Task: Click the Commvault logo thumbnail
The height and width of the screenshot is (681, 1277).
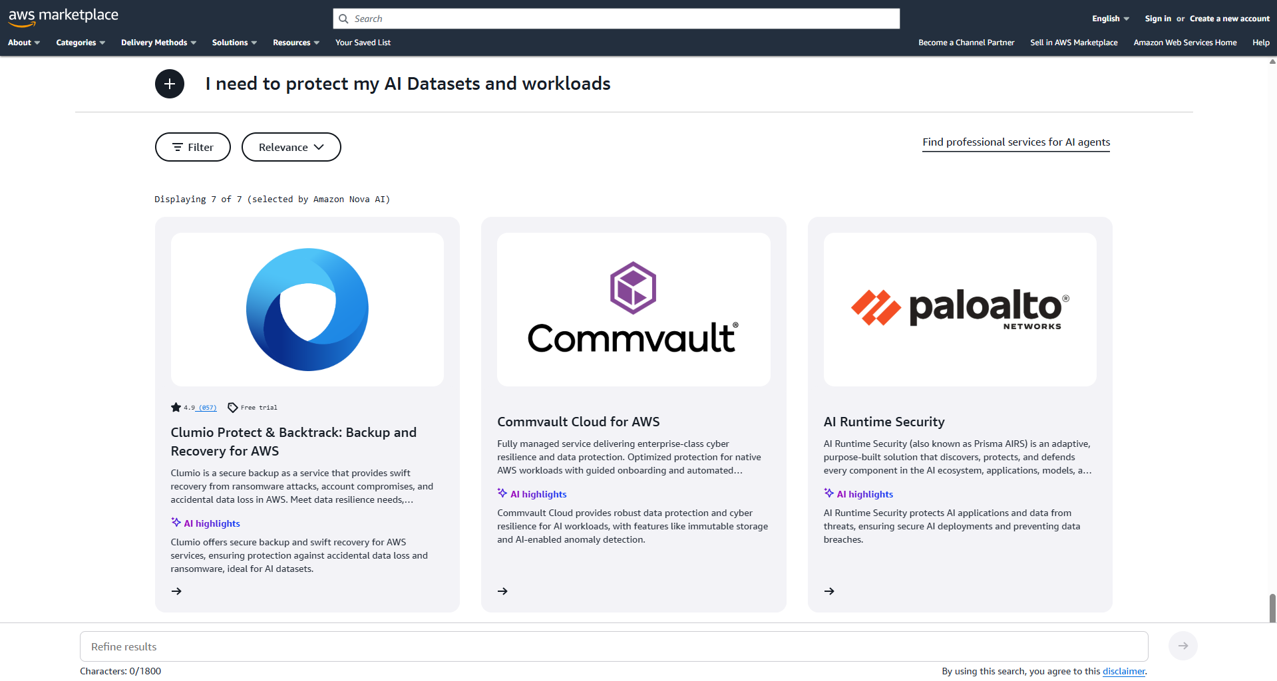Action: pyautogui.click(x=634, y=309)
